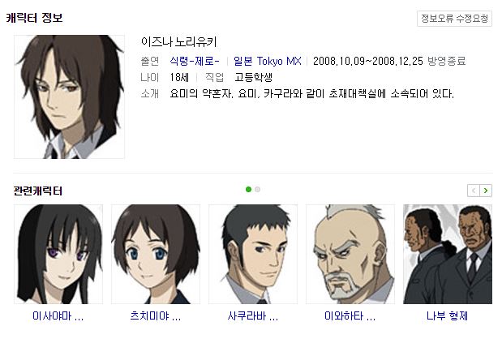Open the 이와하타 character thumbnail

pos(350,254)
